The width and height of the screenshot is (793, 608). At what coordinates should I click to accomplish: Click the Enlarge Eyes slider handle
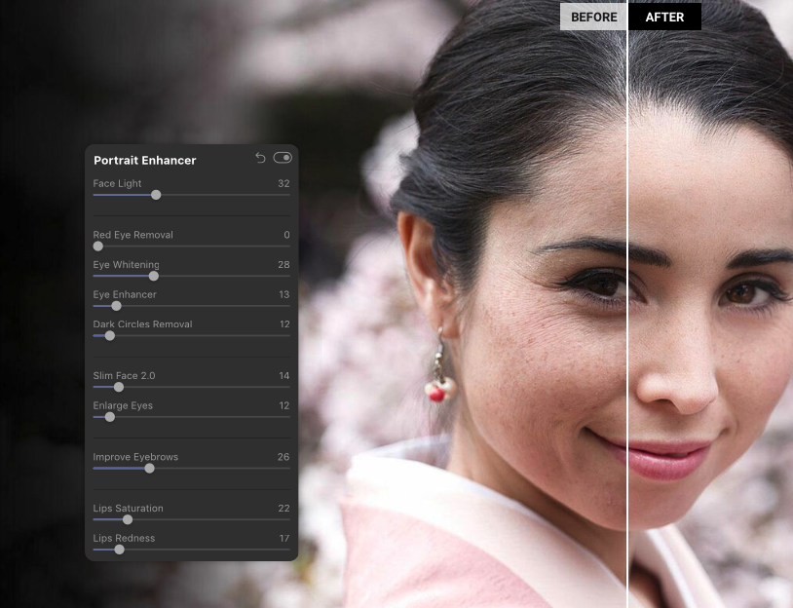tap(110, 417)
